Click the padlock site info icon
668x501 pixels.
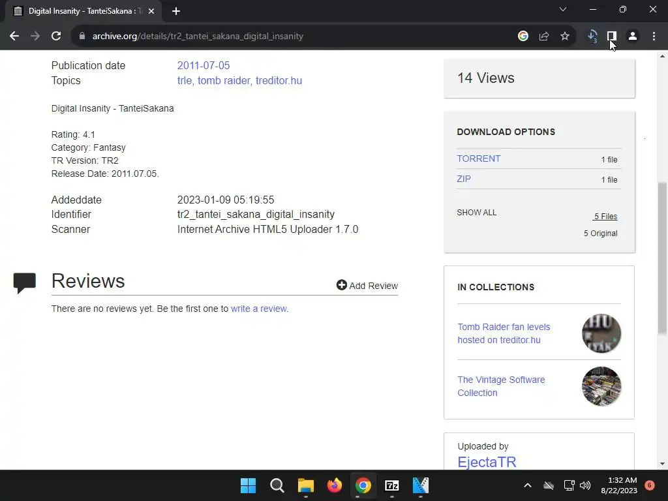coord(82,37)
